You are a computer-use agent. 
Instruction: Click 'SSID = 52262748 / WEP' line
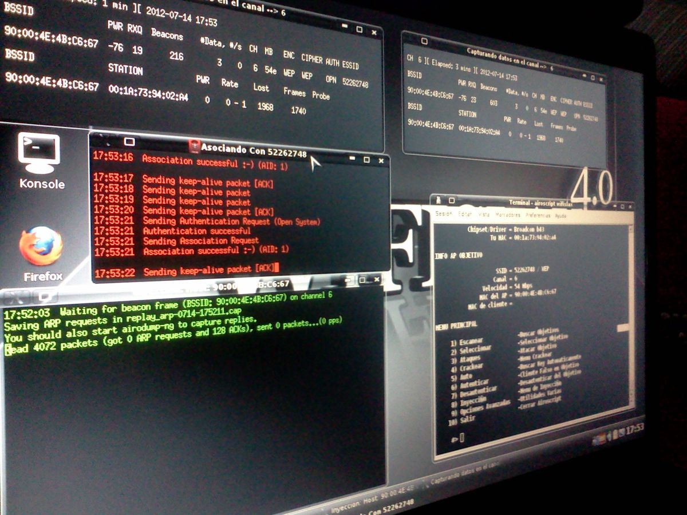click(523, 270)
